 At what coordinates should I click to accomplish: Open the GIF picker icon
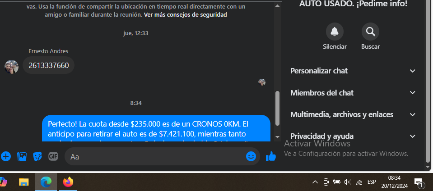(53, 156)
